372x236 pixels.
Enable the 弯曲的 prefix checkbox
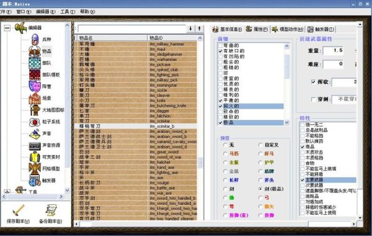pyautogui.click(x=220, y=45)
